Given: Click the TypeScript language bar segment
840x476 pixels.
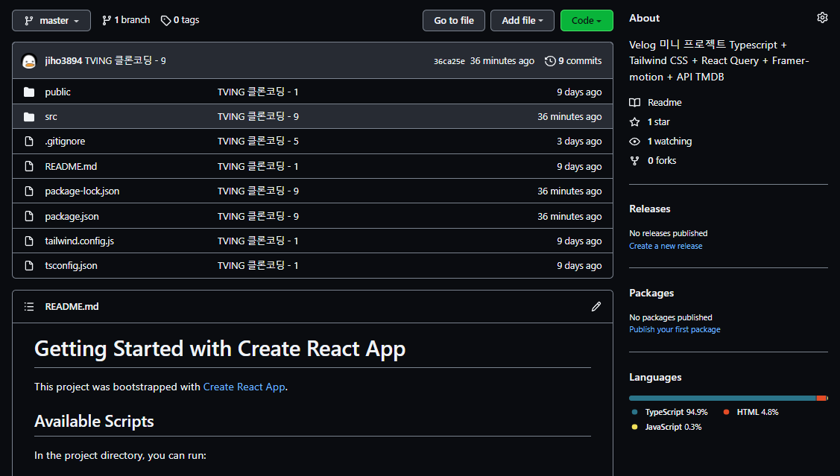Looking at the screenshot, I should (x=722, y=399).
